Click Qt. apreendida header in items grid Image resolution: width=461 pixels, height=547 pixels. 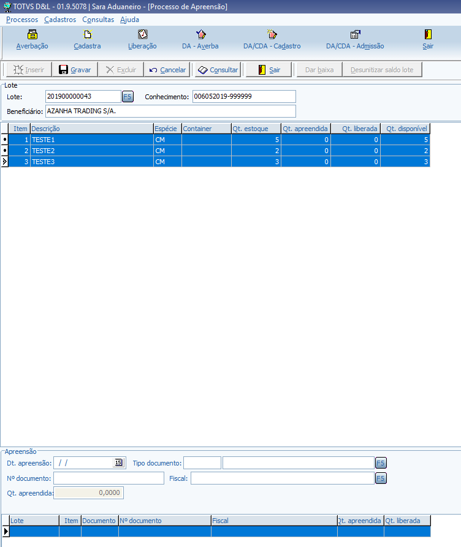point(305,129)
